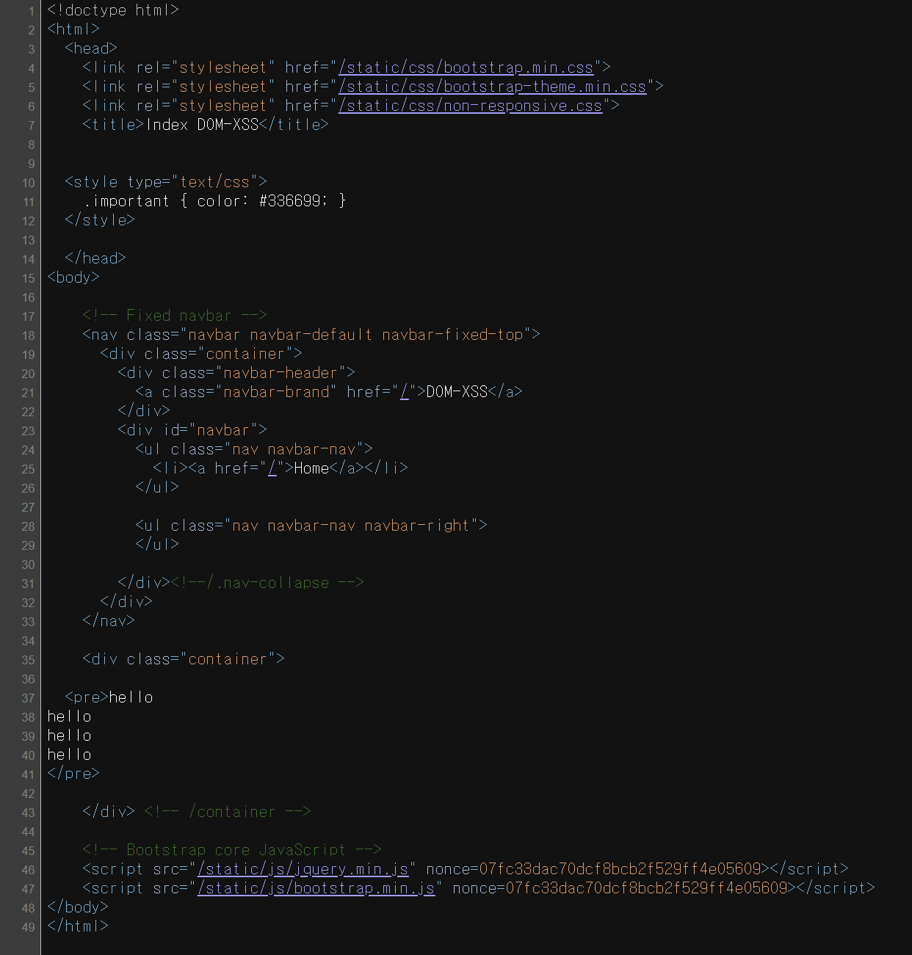Click line number 21 in the gutter
912x955 pixels.
tap(28, 393)
